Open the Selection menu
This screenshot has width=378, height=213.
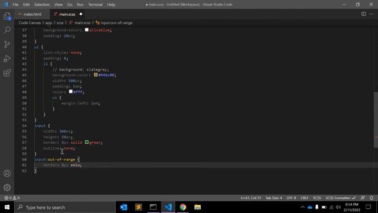[42, 4]
